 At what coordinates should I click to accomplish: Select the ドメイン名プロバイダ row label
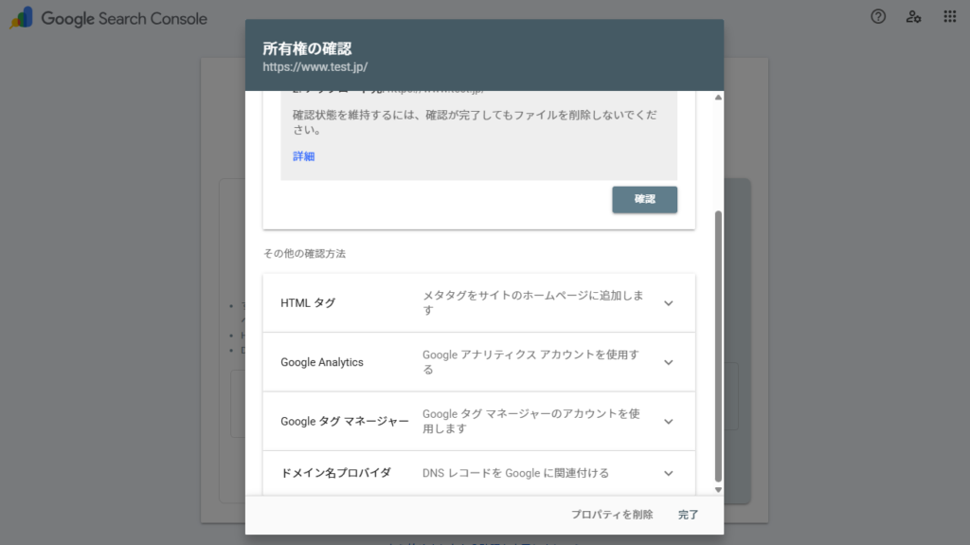pyautogui.click(x=336, y=473)
